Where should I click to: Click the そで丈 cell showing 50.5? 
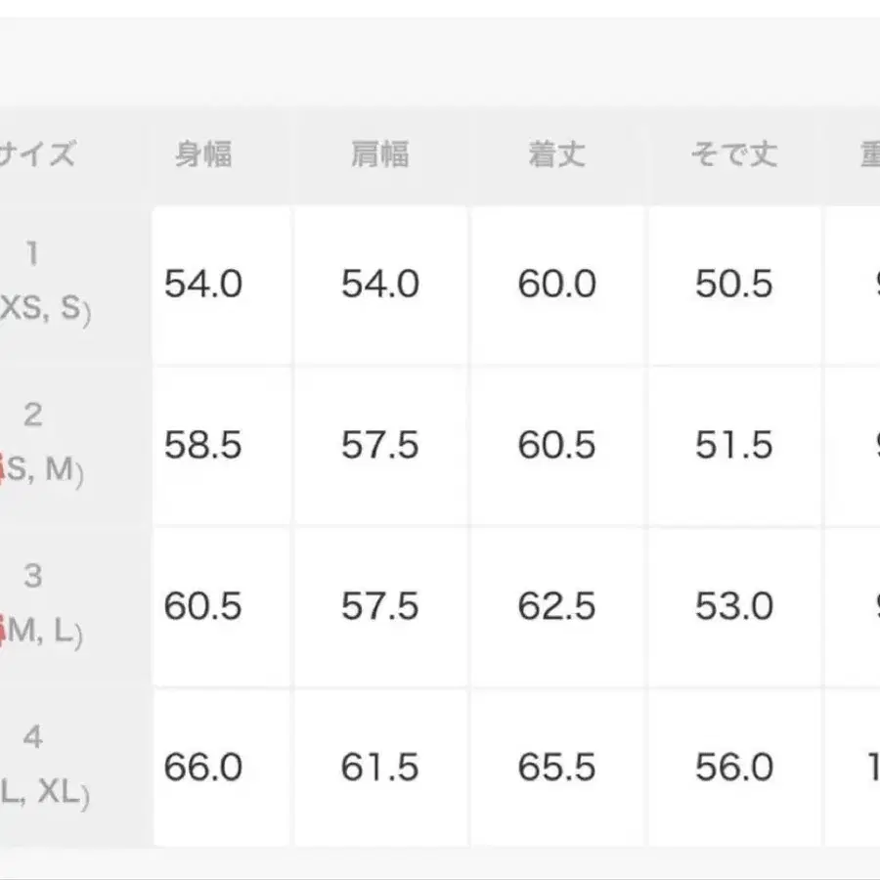[733, 285]
